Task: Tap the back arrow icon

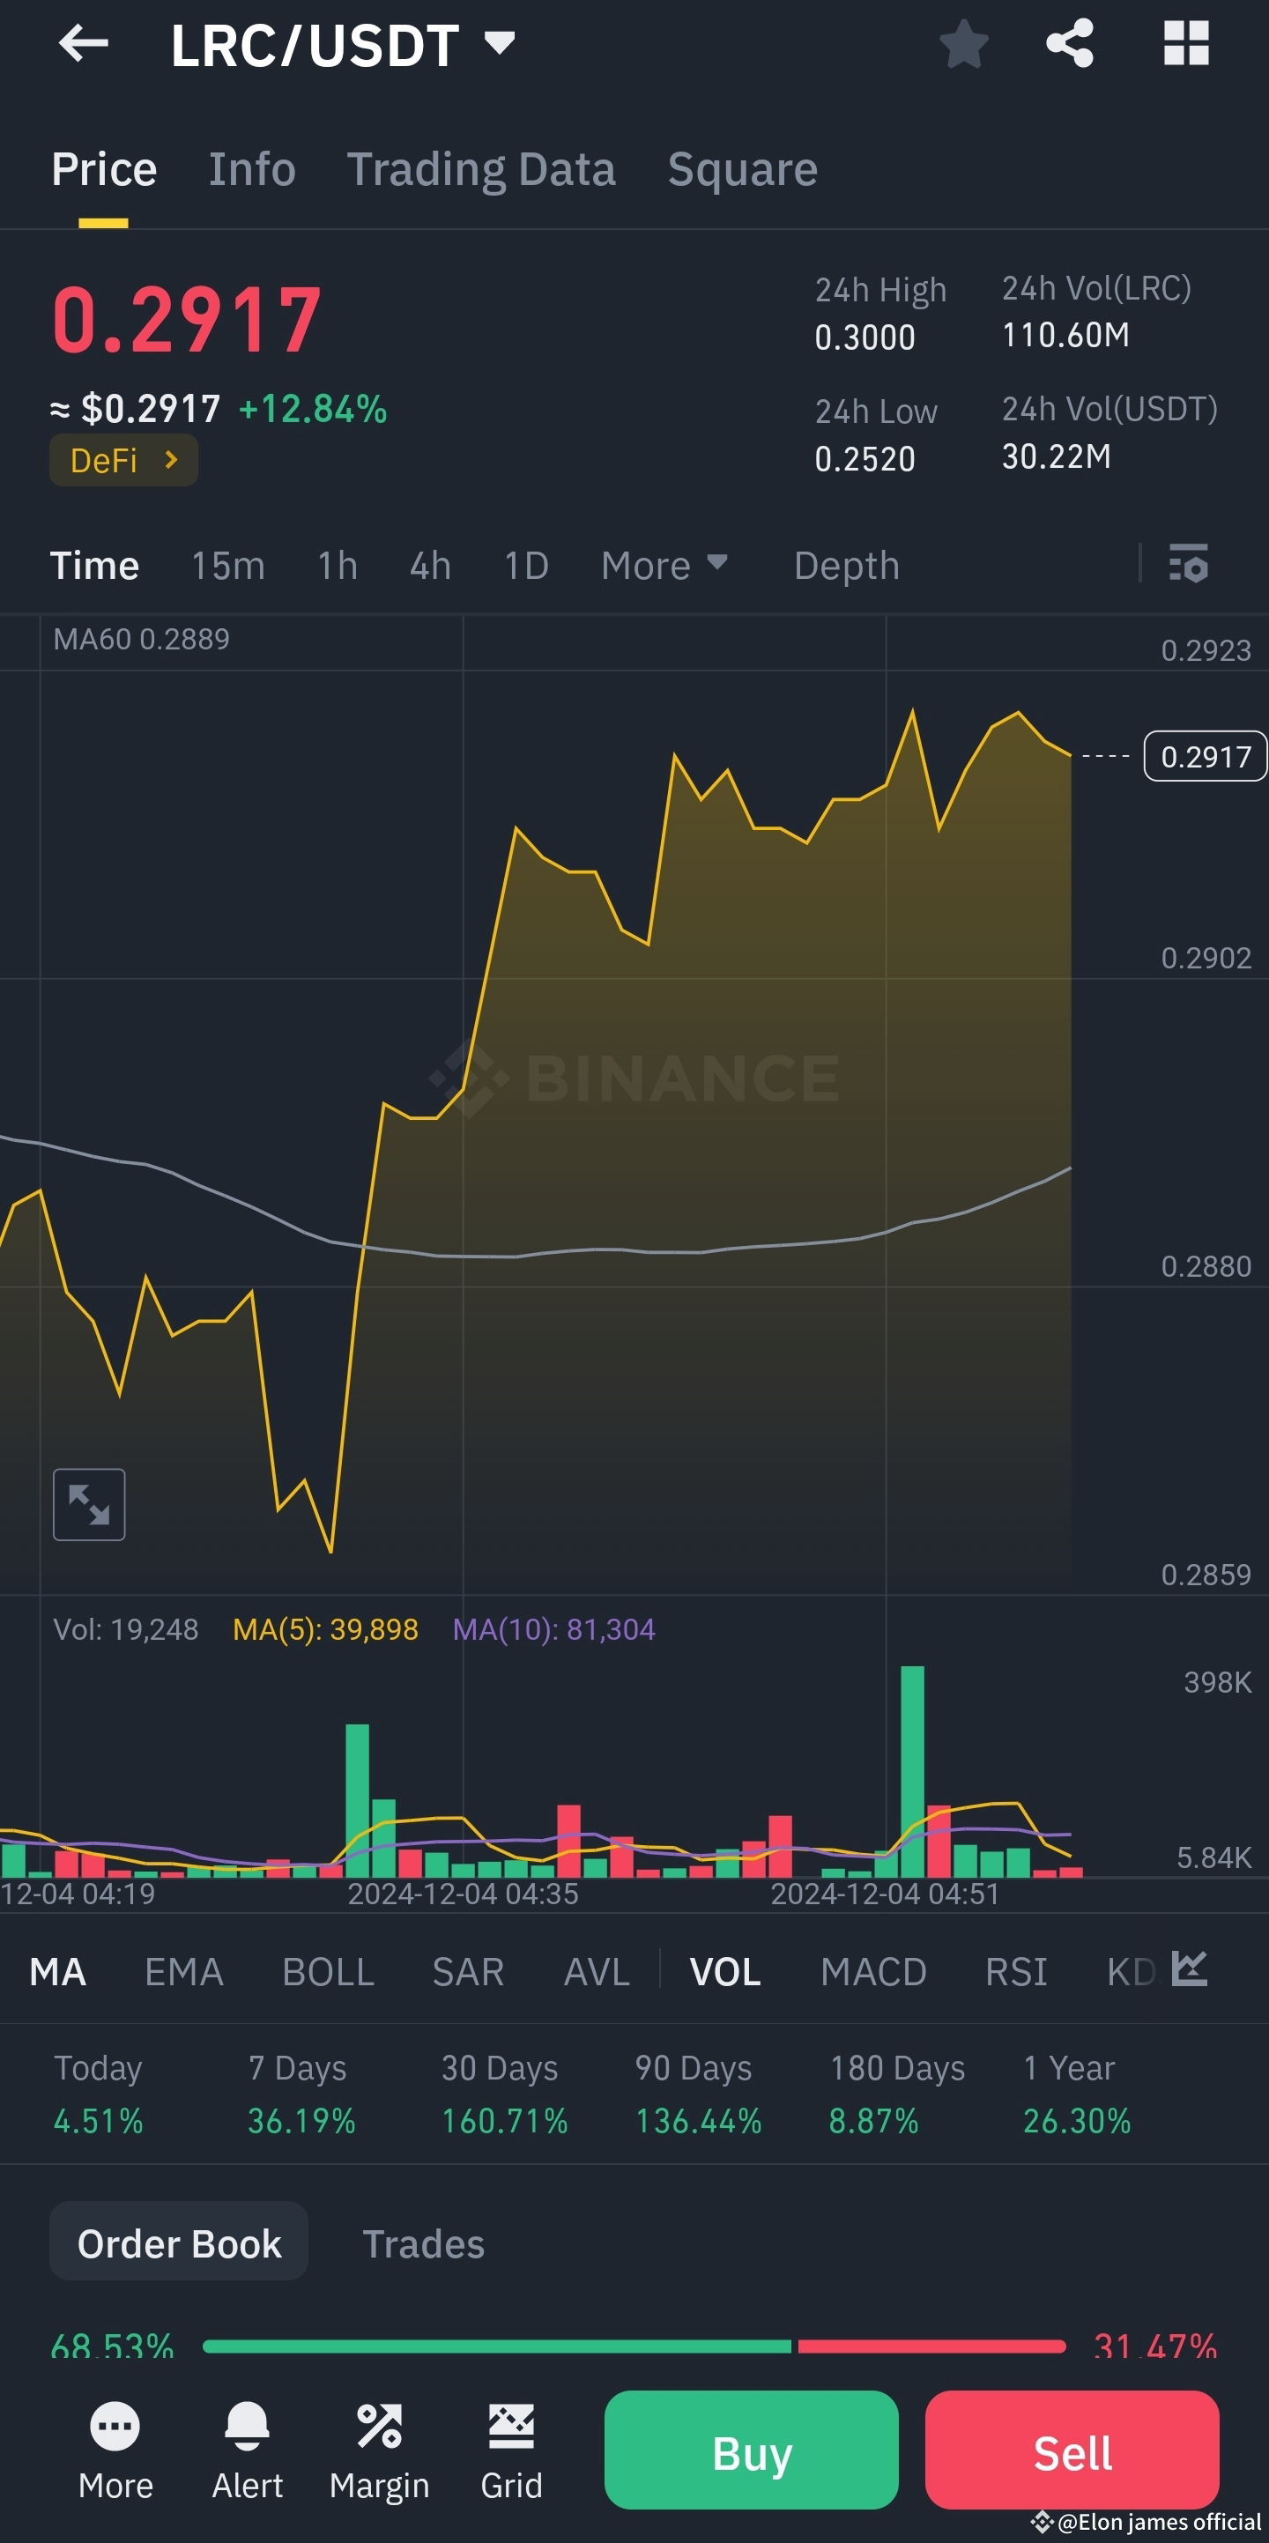Action: tap(85, 43)
